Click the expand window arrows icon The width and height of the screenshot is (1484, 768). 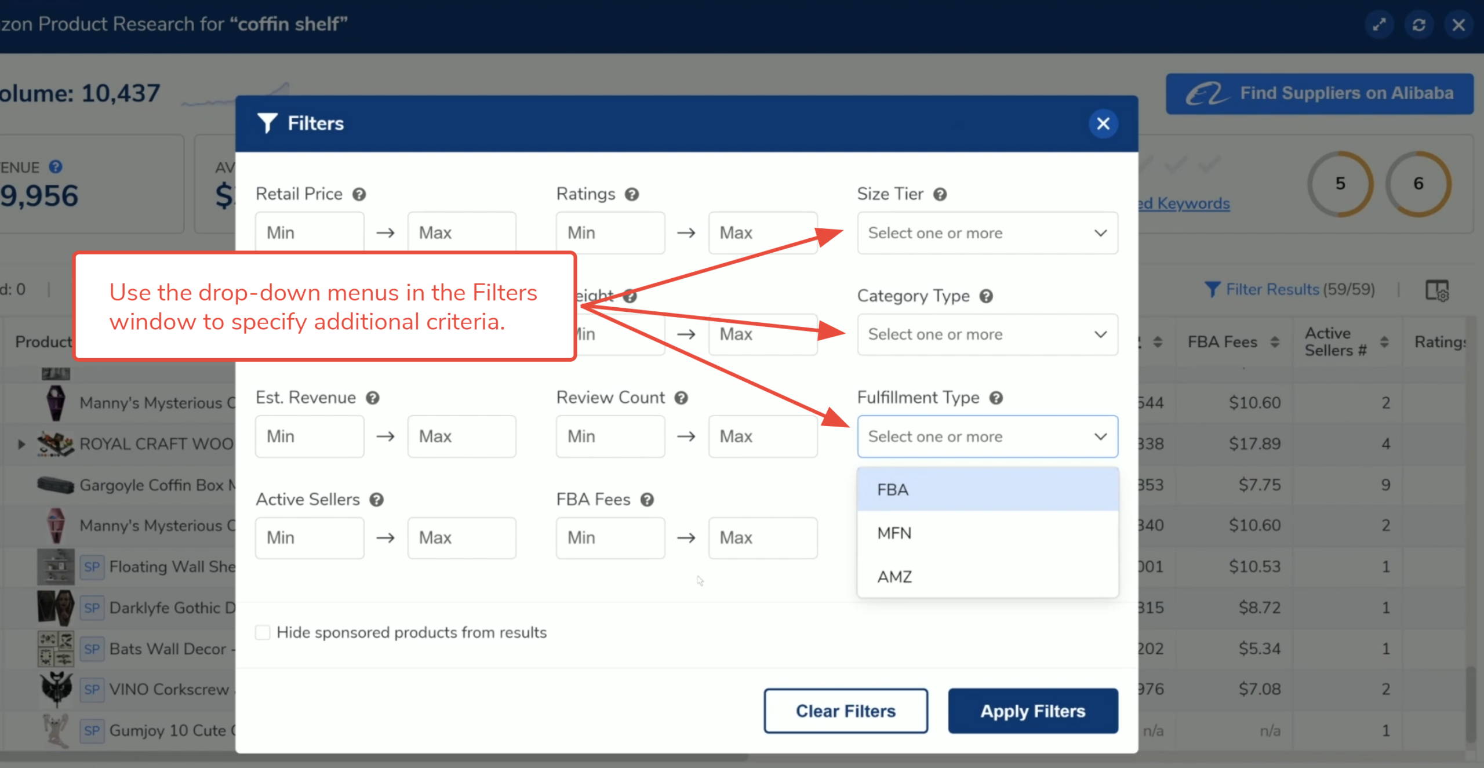point(1379,25)
